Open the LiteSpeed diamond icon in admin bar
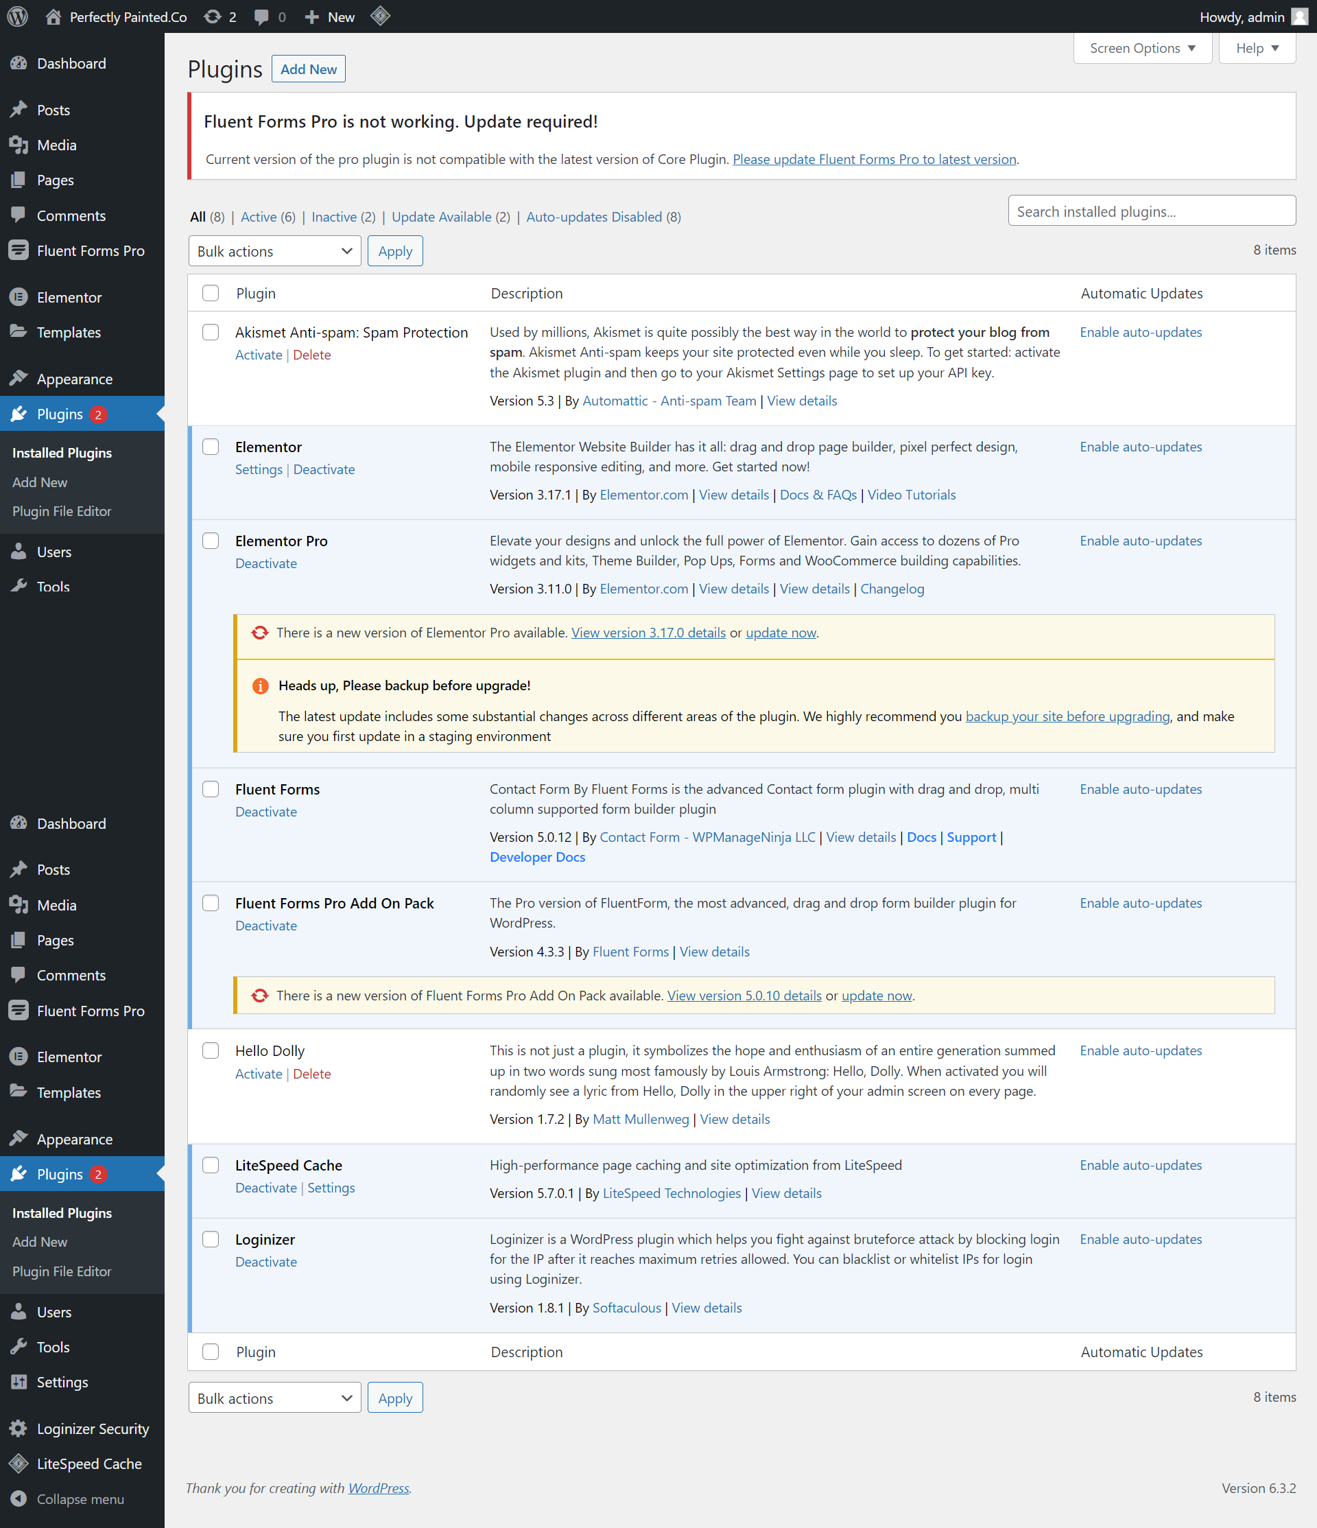The image size is (1317, 1528). 381,16
